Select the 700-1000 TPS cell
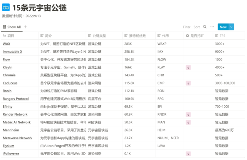This screenshot has height=160, width=247. 229,107
